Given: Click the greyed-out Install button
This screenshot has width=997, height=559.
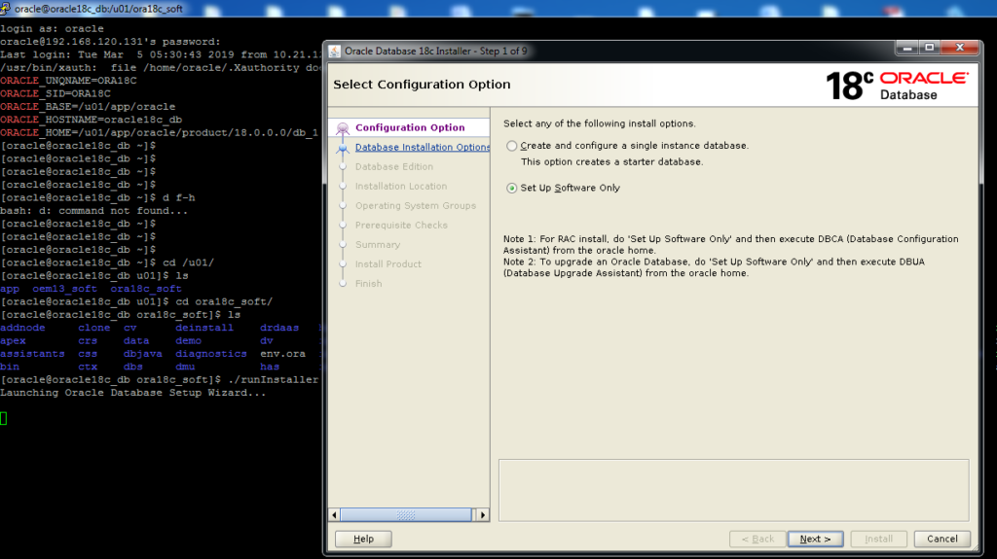Looking at the screenshot, I should click(x=878, y=539).
